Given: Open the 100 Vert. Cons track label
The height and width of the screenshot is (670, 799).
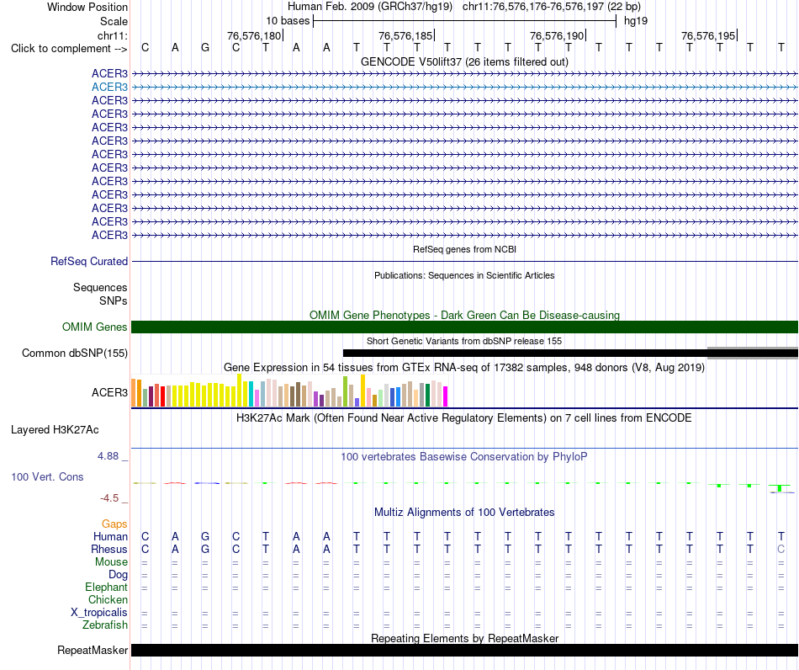Looking at the screenshot, I should [47, 476].
